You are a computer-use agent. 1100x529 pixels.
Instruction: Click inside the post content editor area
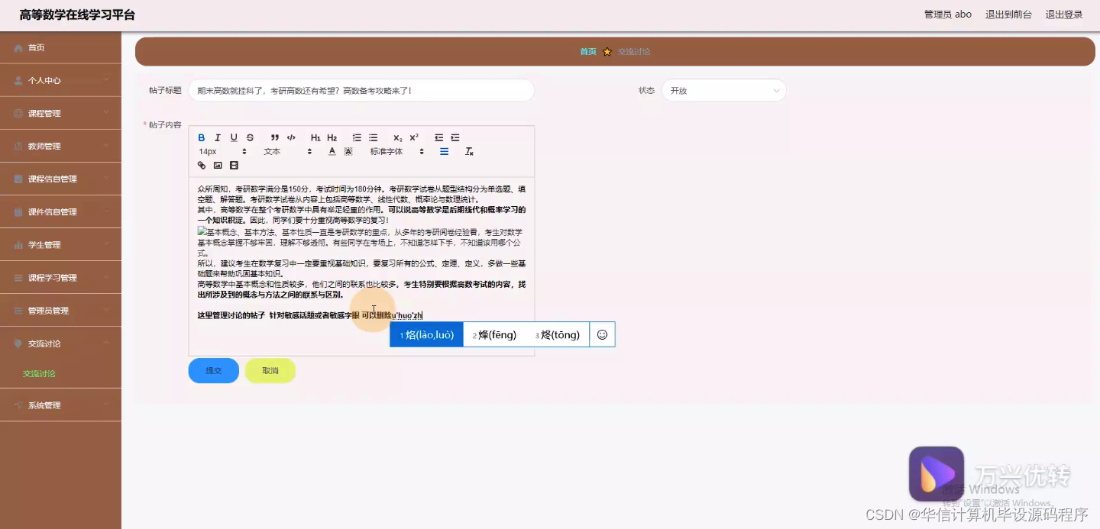(361, 266)
